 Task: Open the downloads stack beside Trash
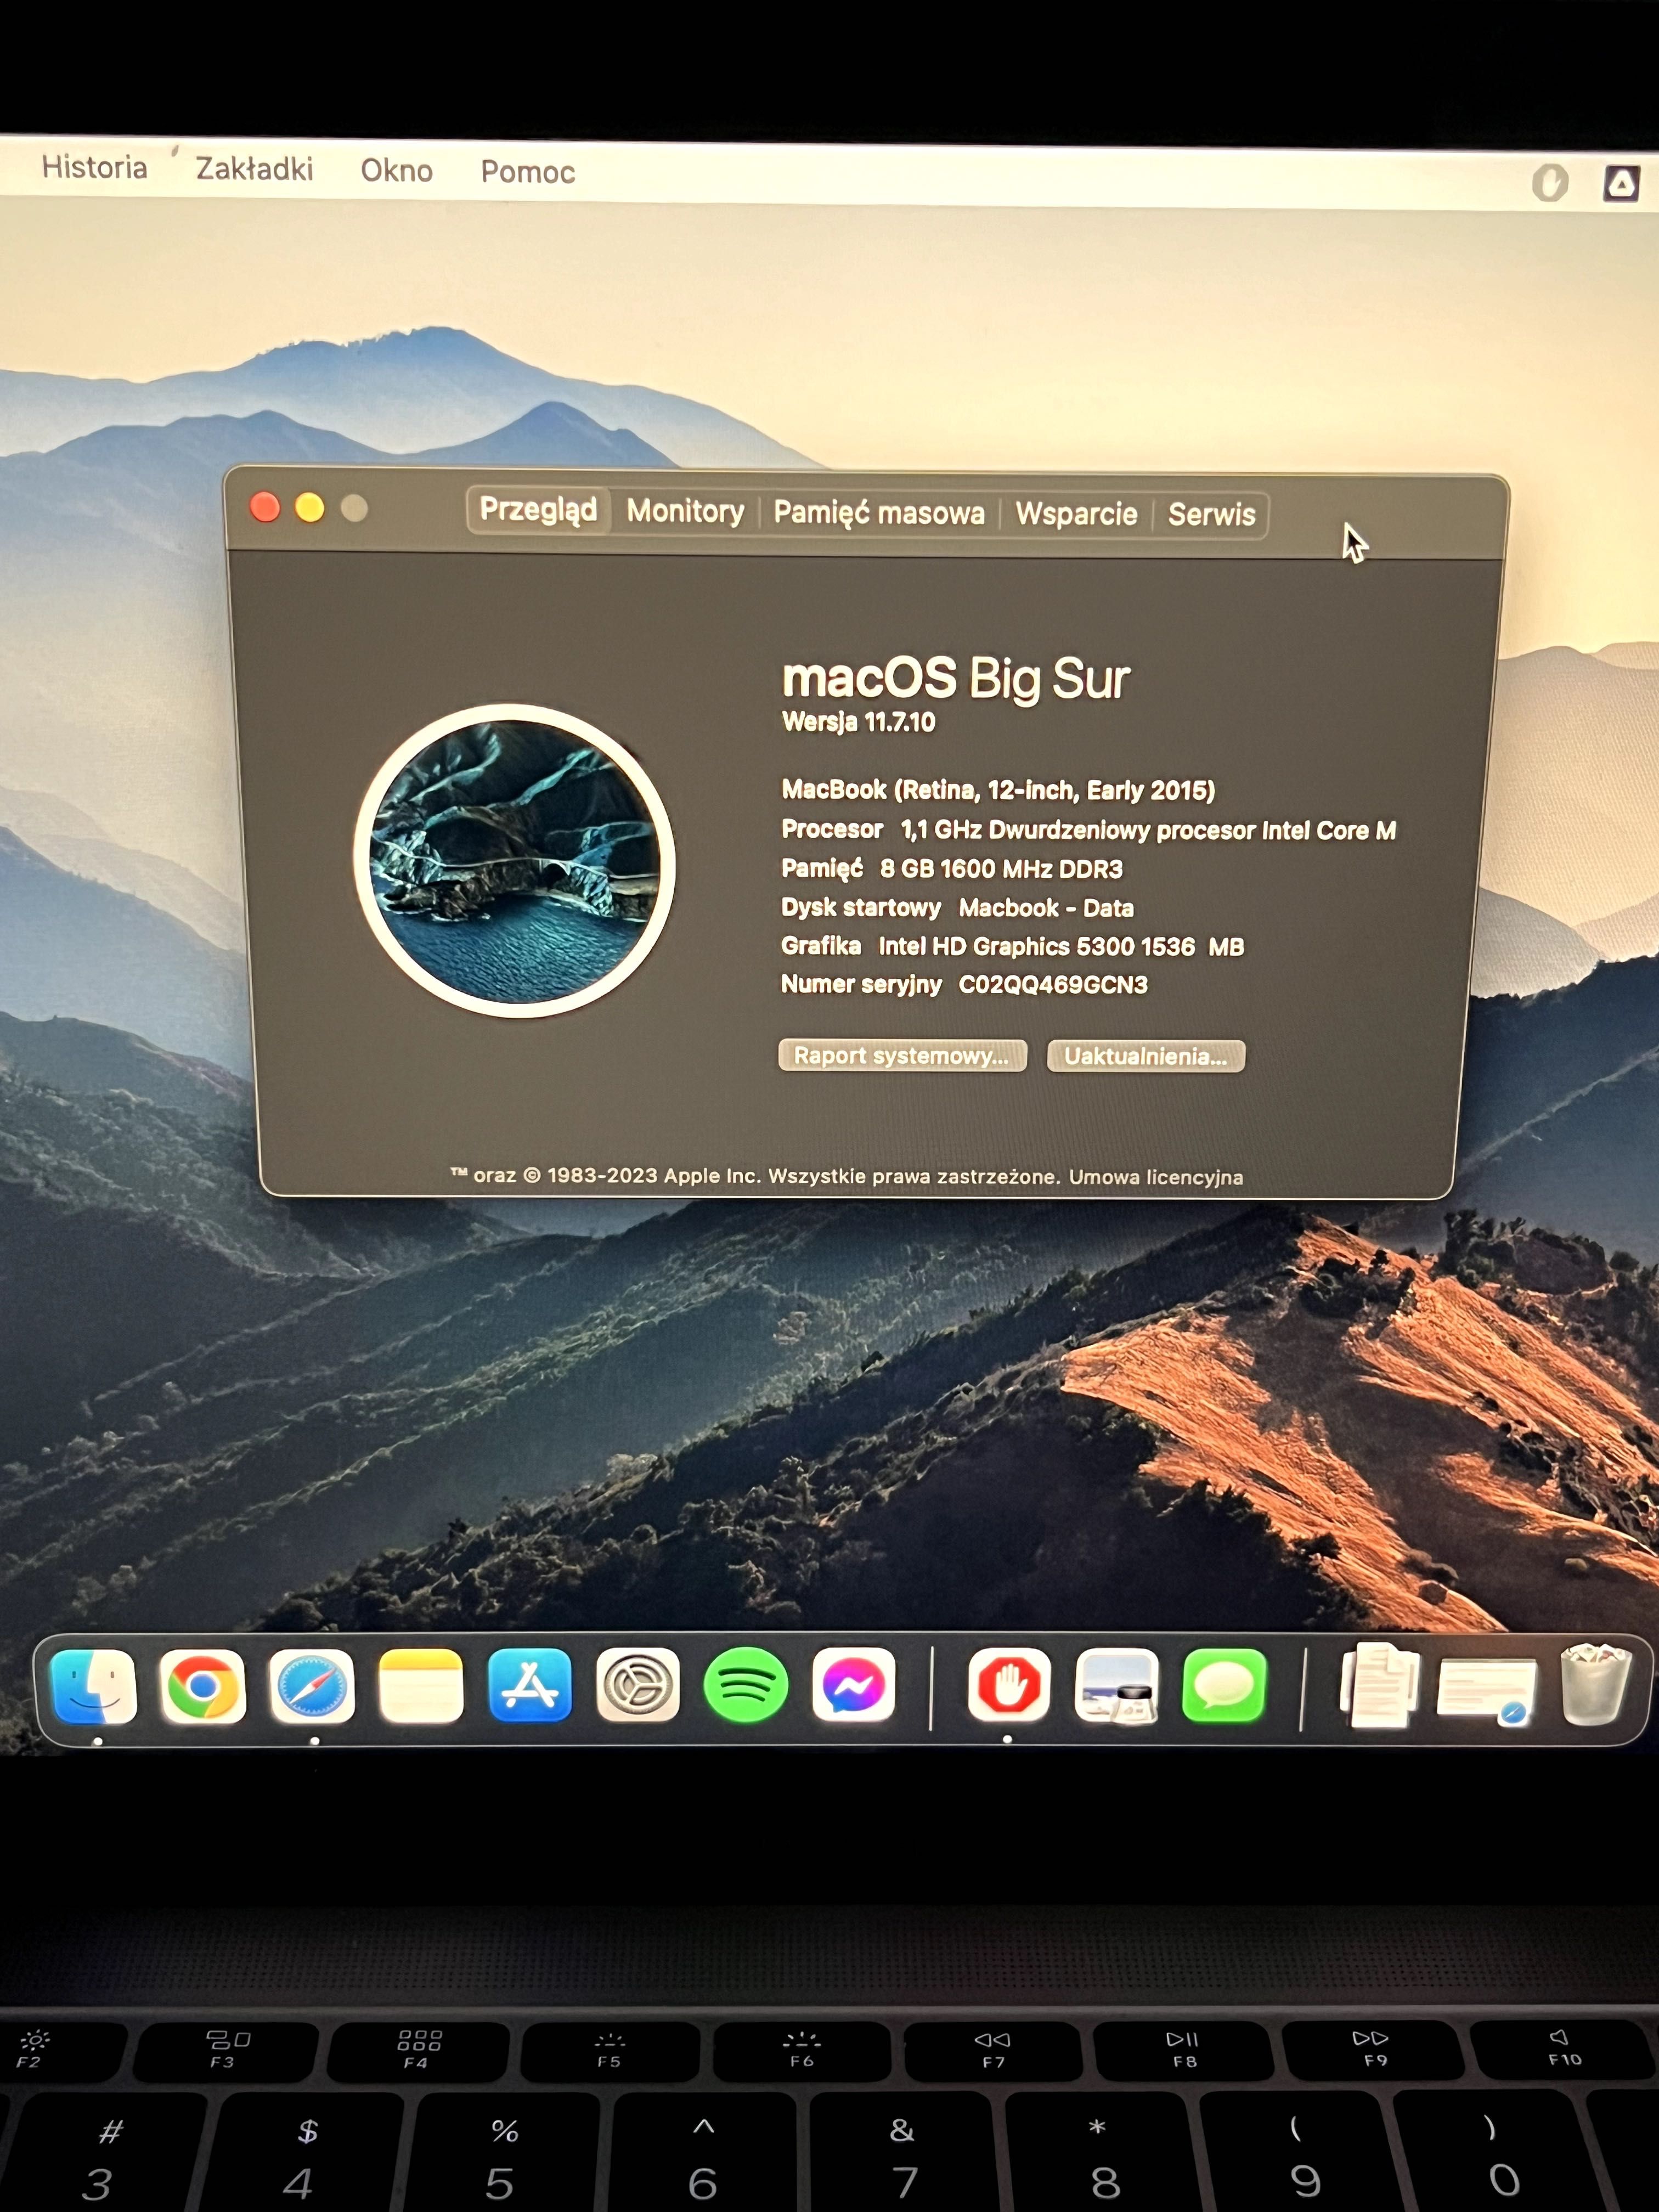point(1487,1691)
